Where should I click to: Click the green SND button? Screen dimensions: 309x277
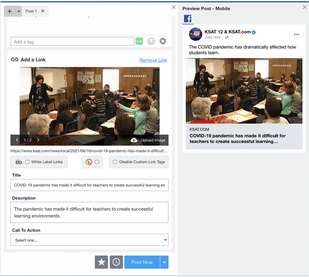[x=139, y=41]
